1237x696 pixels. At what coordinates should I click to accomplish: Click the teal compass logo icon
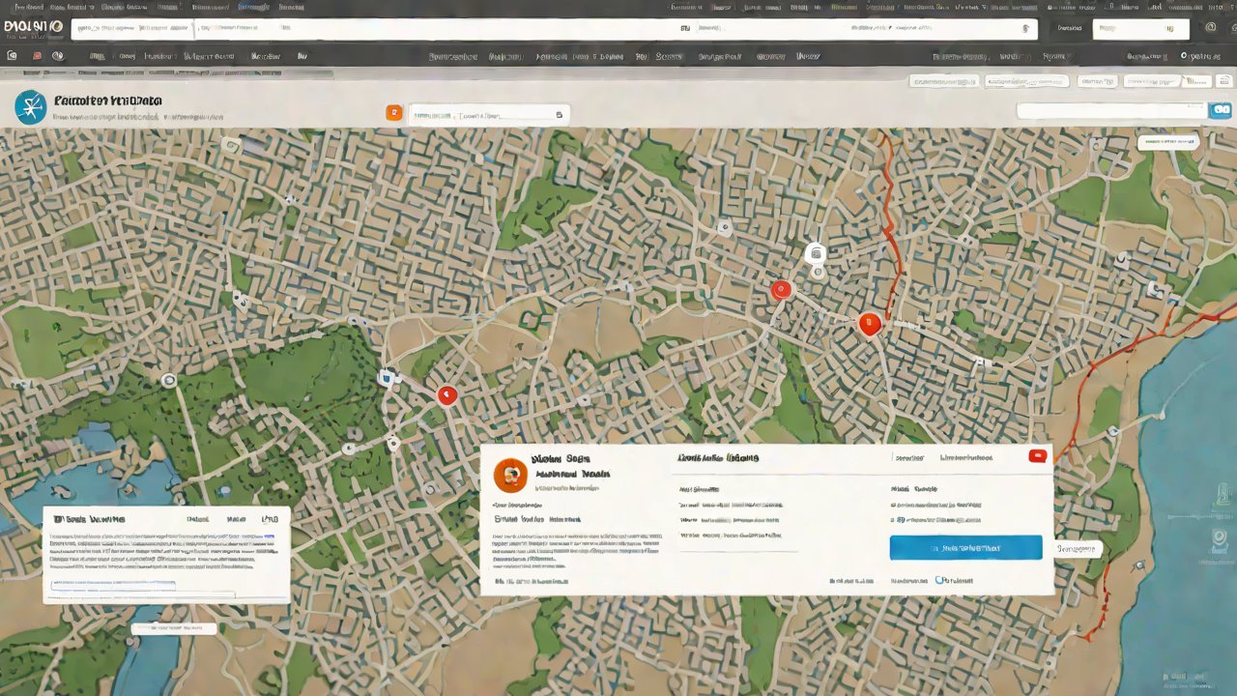30,107
